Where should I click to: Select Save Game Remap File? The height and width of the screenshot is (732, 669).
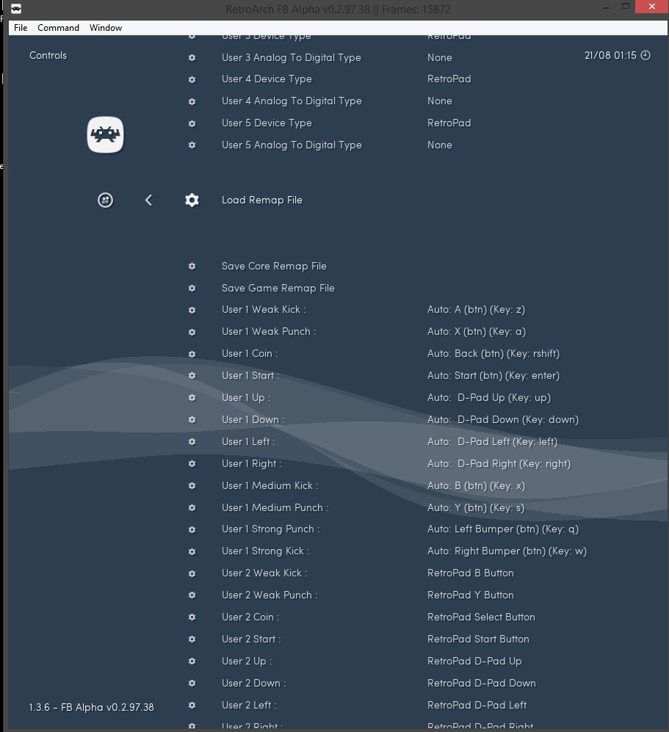click(x=278, y=288)
